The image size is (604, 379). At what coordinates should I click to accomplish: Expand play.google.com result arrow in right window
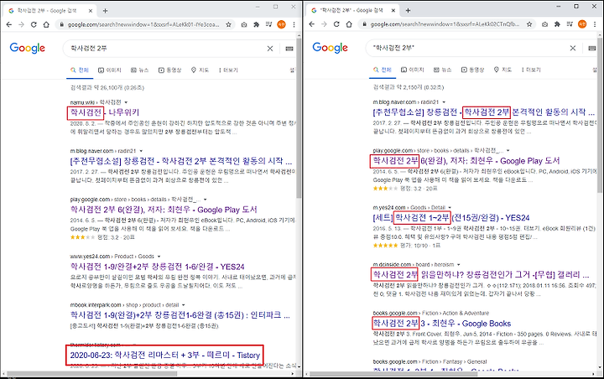508,151
